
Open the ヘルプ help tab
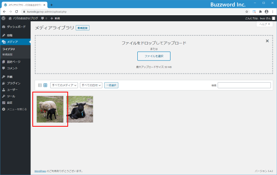(264, 24)
